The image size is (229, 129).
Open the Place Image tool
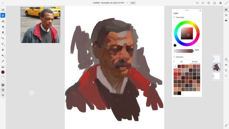3,67
